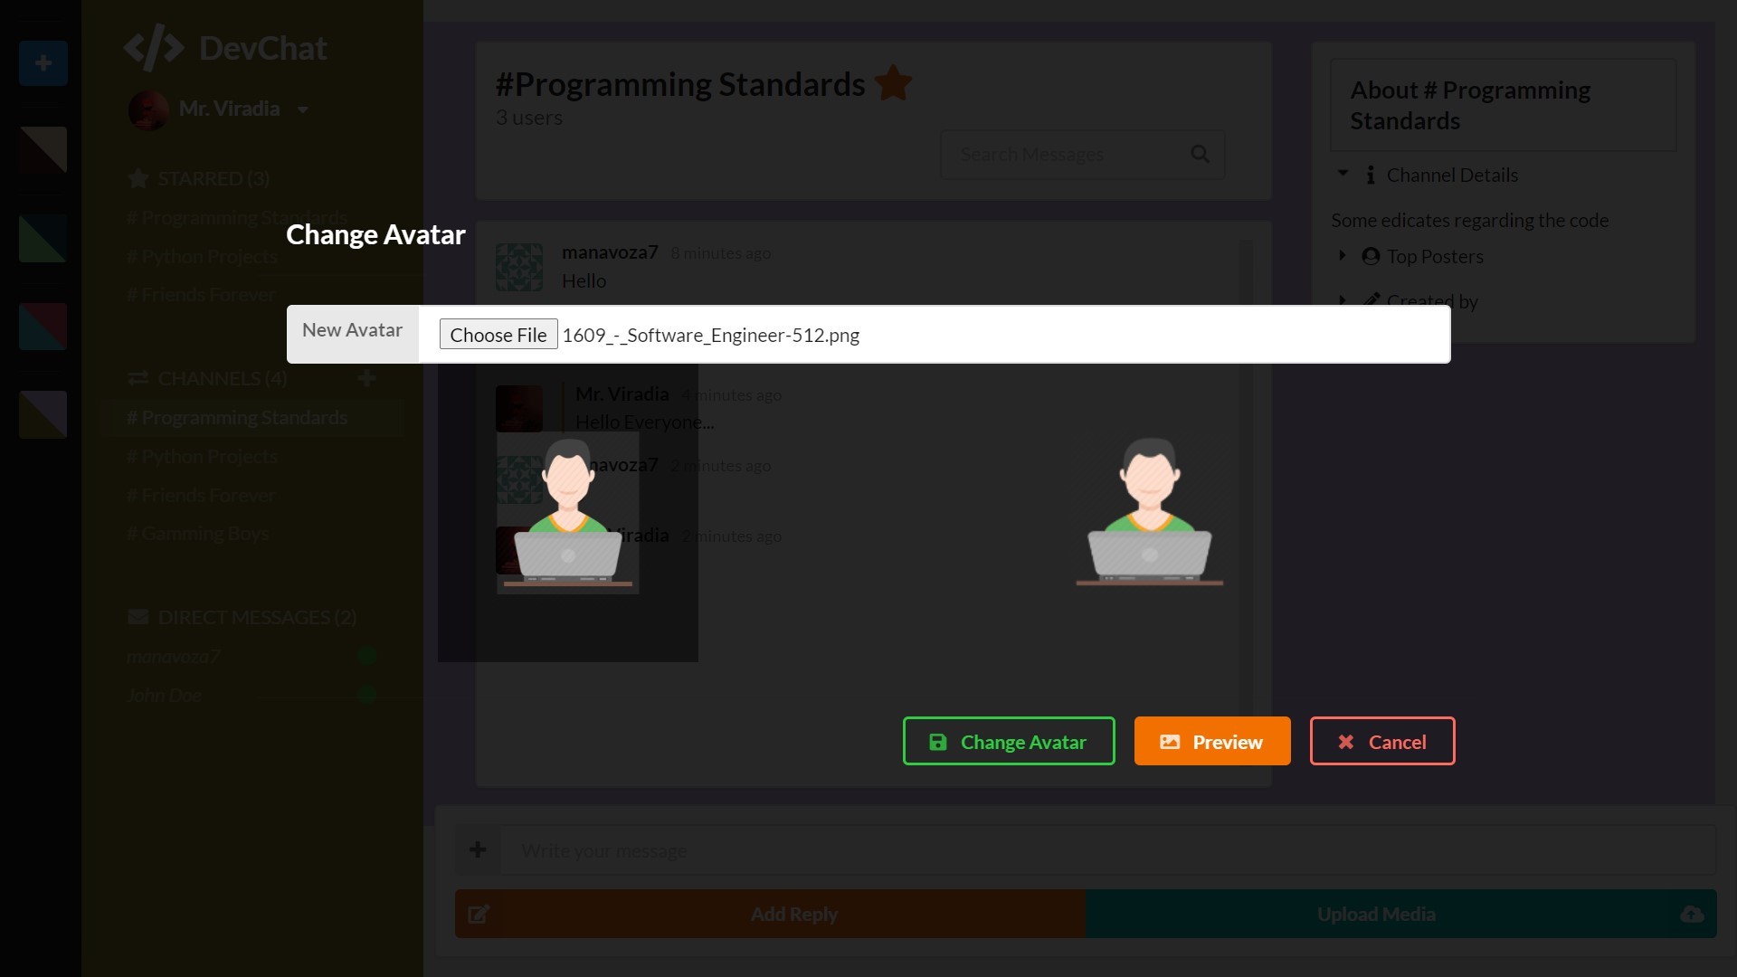1737x977 pixels.
Task: Click the Preview image icon
Action: click(x=1170, y=742)
